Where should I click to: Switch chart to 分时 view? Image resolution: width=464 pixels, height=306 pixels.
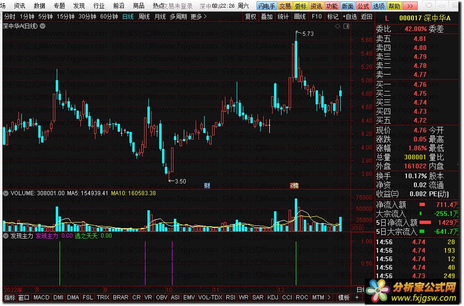coord(9,17)
